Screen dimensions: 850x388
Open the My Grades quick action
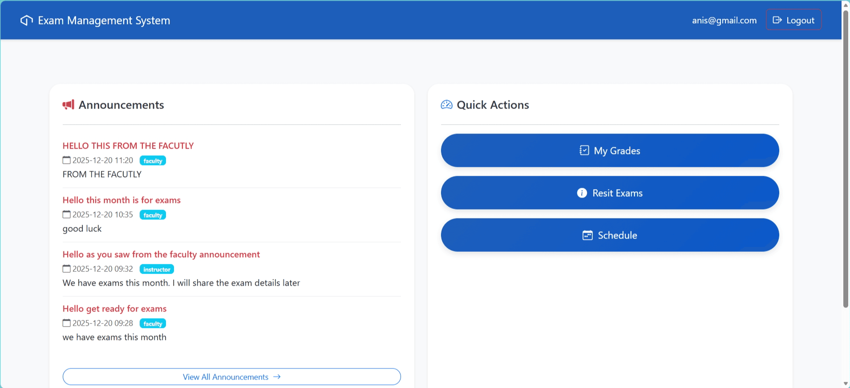610,150
